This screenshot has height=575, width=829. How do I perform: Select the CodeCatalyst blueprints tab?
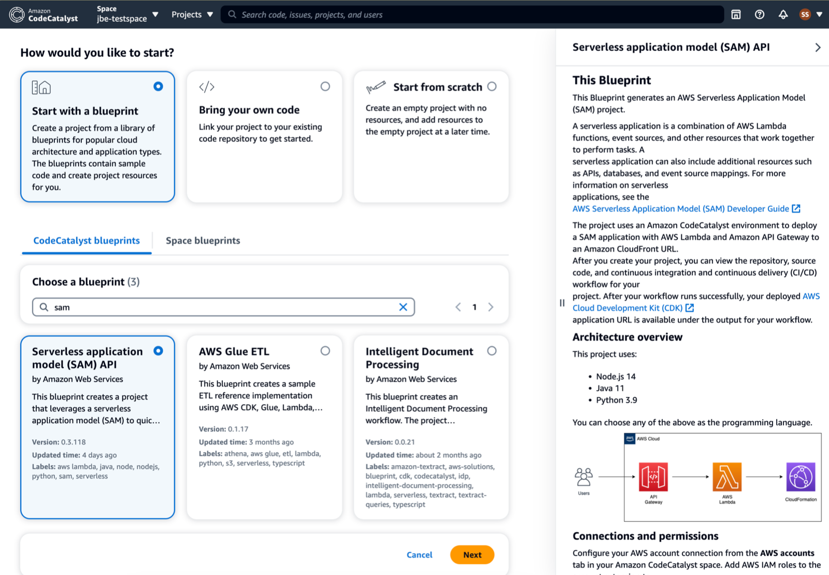tap(86, 240)
